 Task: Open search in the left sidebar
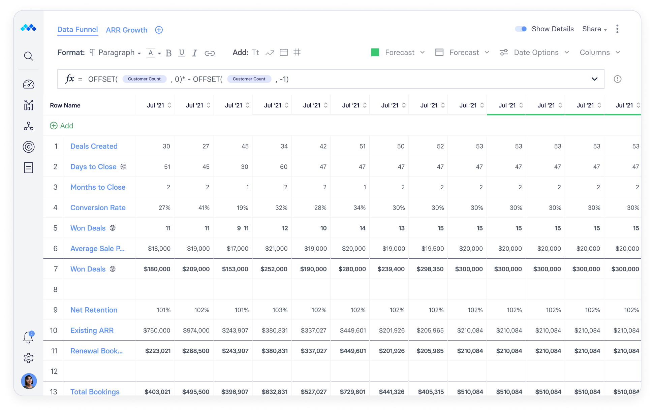tap(28, 56)
